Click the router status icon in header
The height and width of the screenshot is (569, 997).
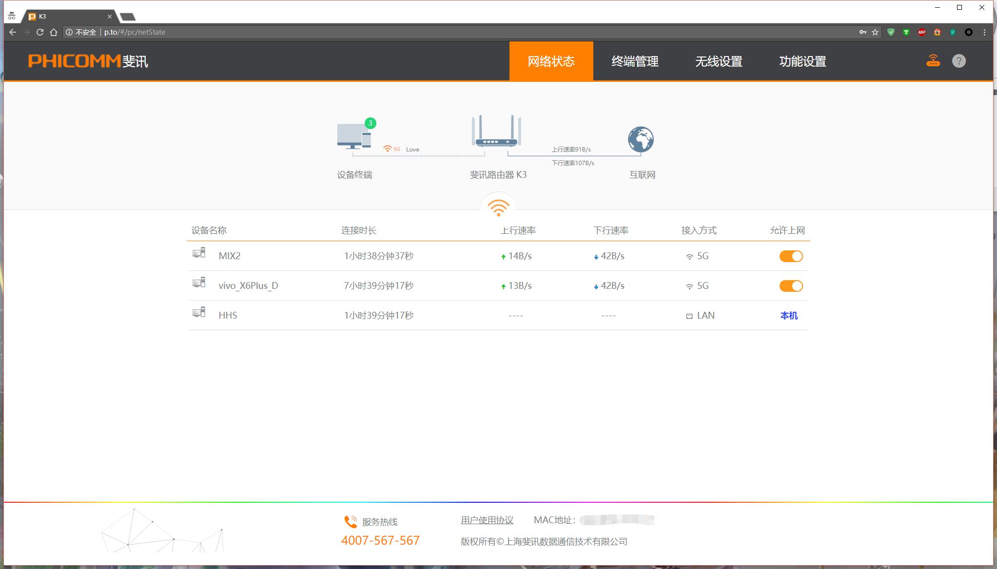coord(933,61)
